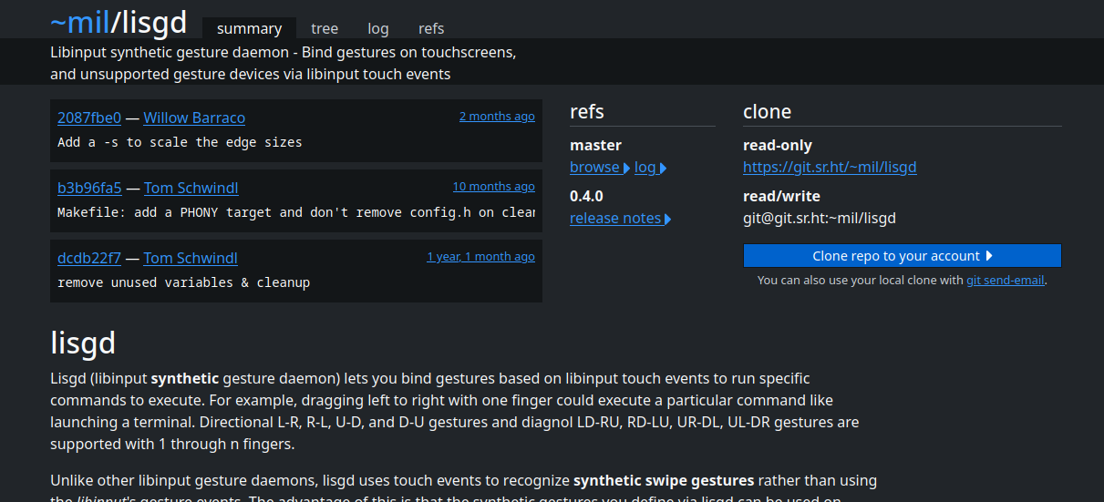This screenshot has width=1104, height=502.
Task: Open the read-only https clone URL
Action: [x=830, y=168]
